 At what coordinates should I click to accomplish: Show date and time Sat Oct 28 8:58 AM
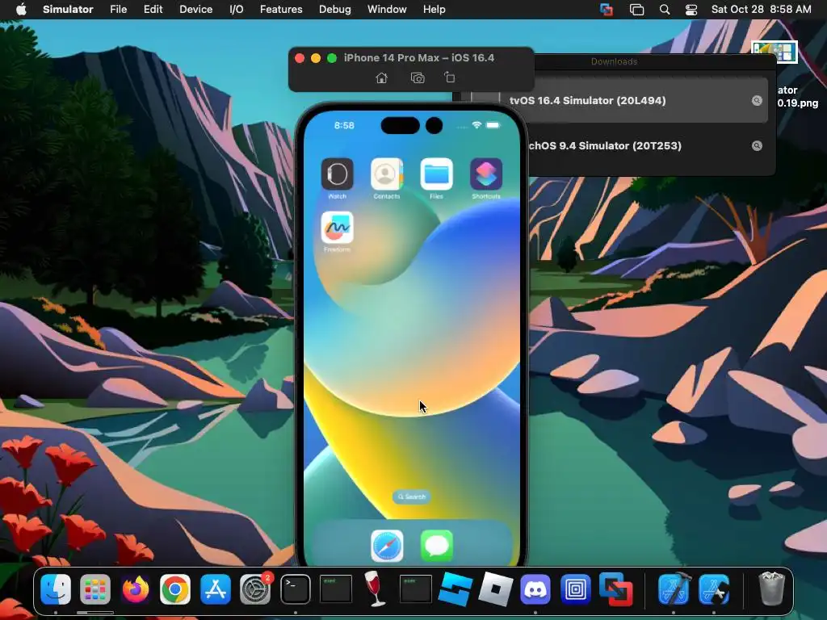tap(761, 10)
